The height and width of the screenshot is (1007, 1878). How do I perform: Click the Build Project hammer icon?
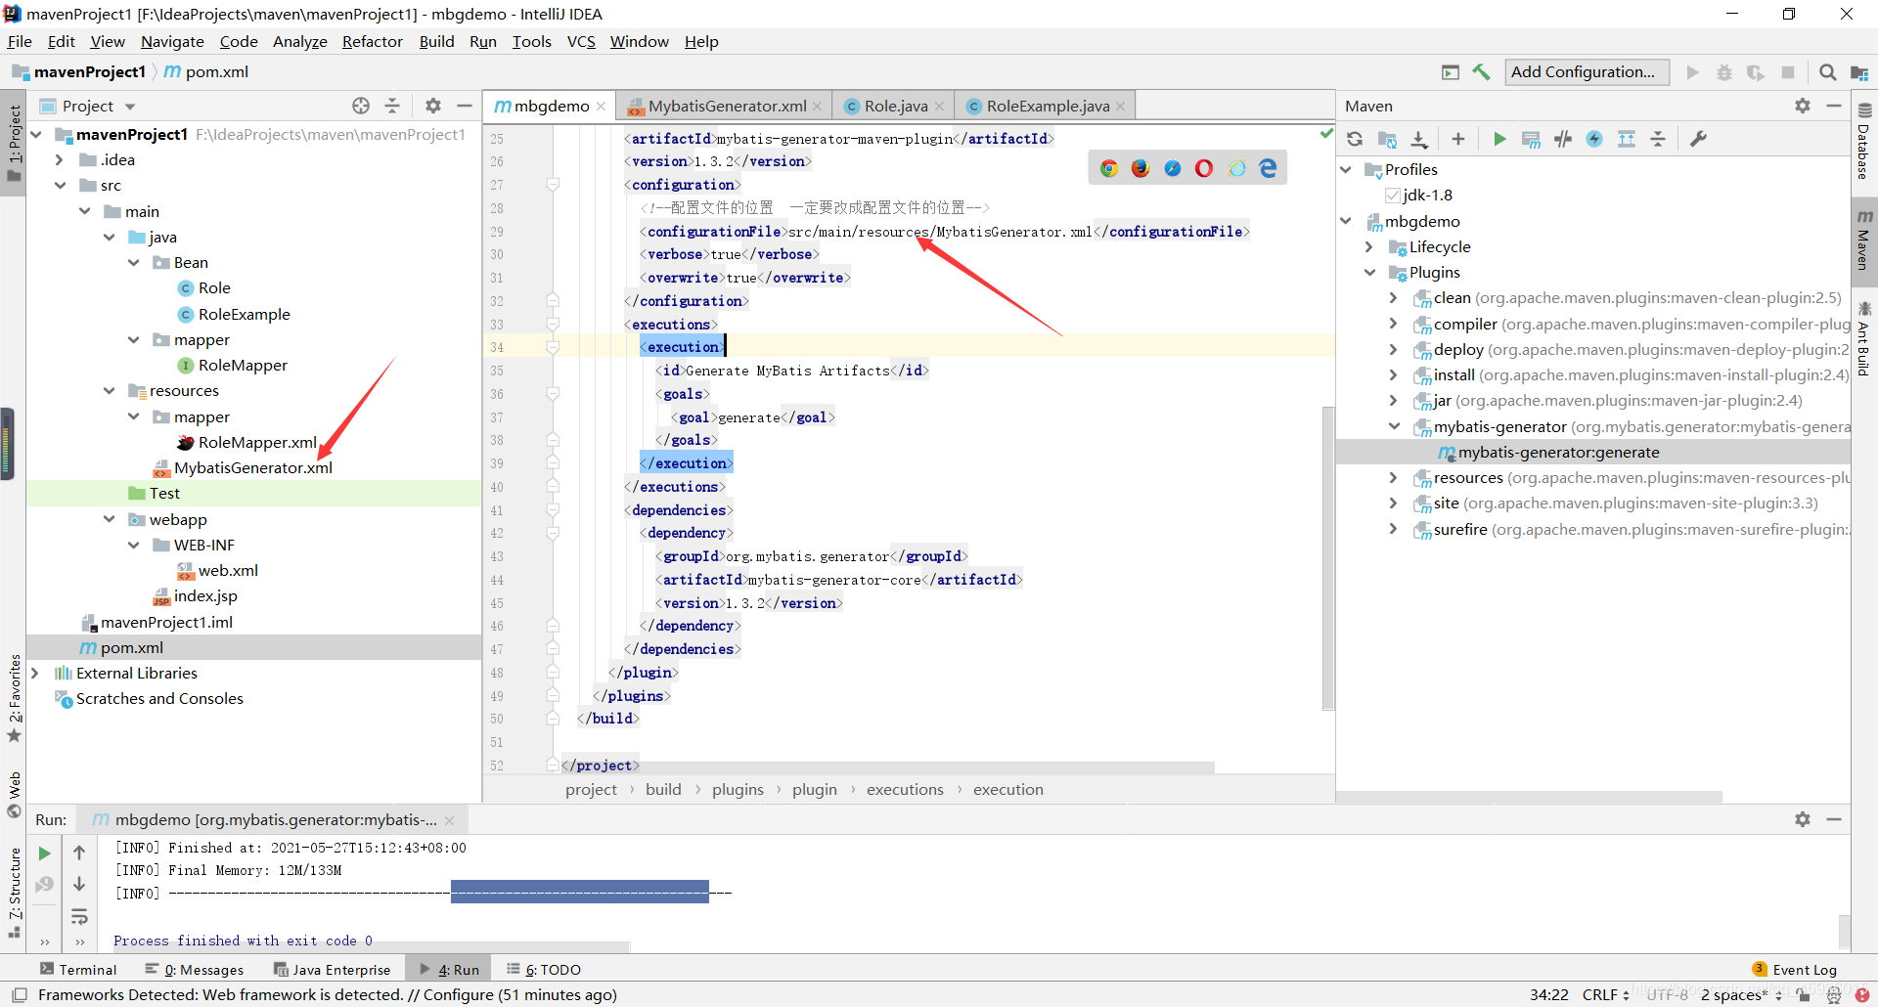1482,71
